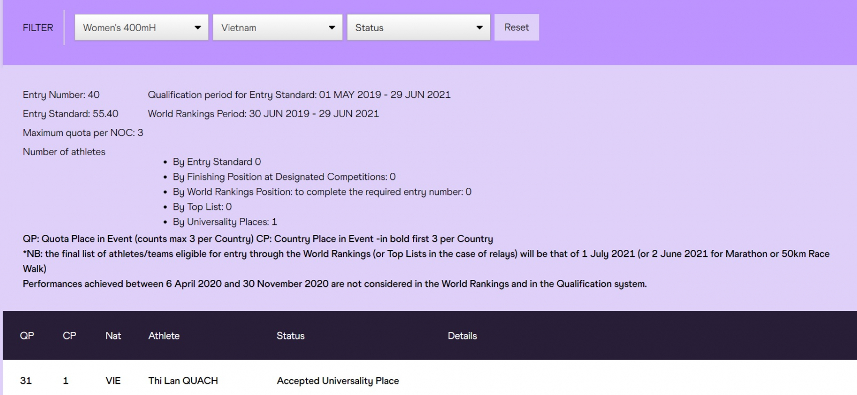Click the arrow icon on Status dropdown

[479, 28]
